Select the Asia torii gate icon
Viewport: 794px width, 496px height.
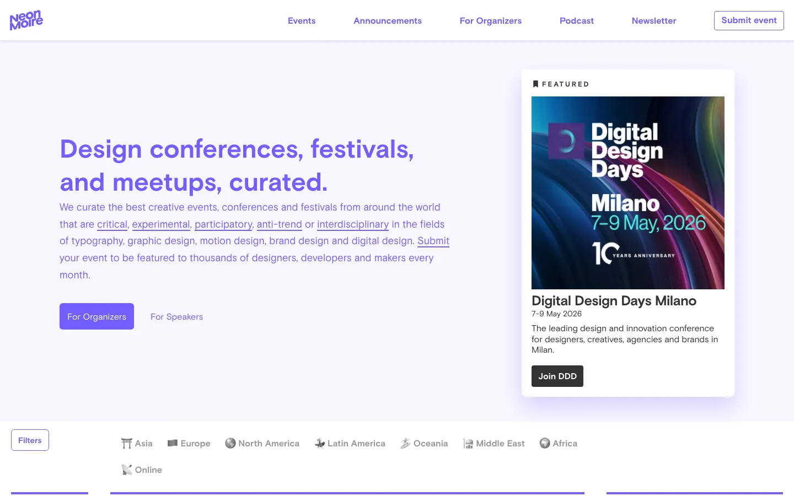127,444
